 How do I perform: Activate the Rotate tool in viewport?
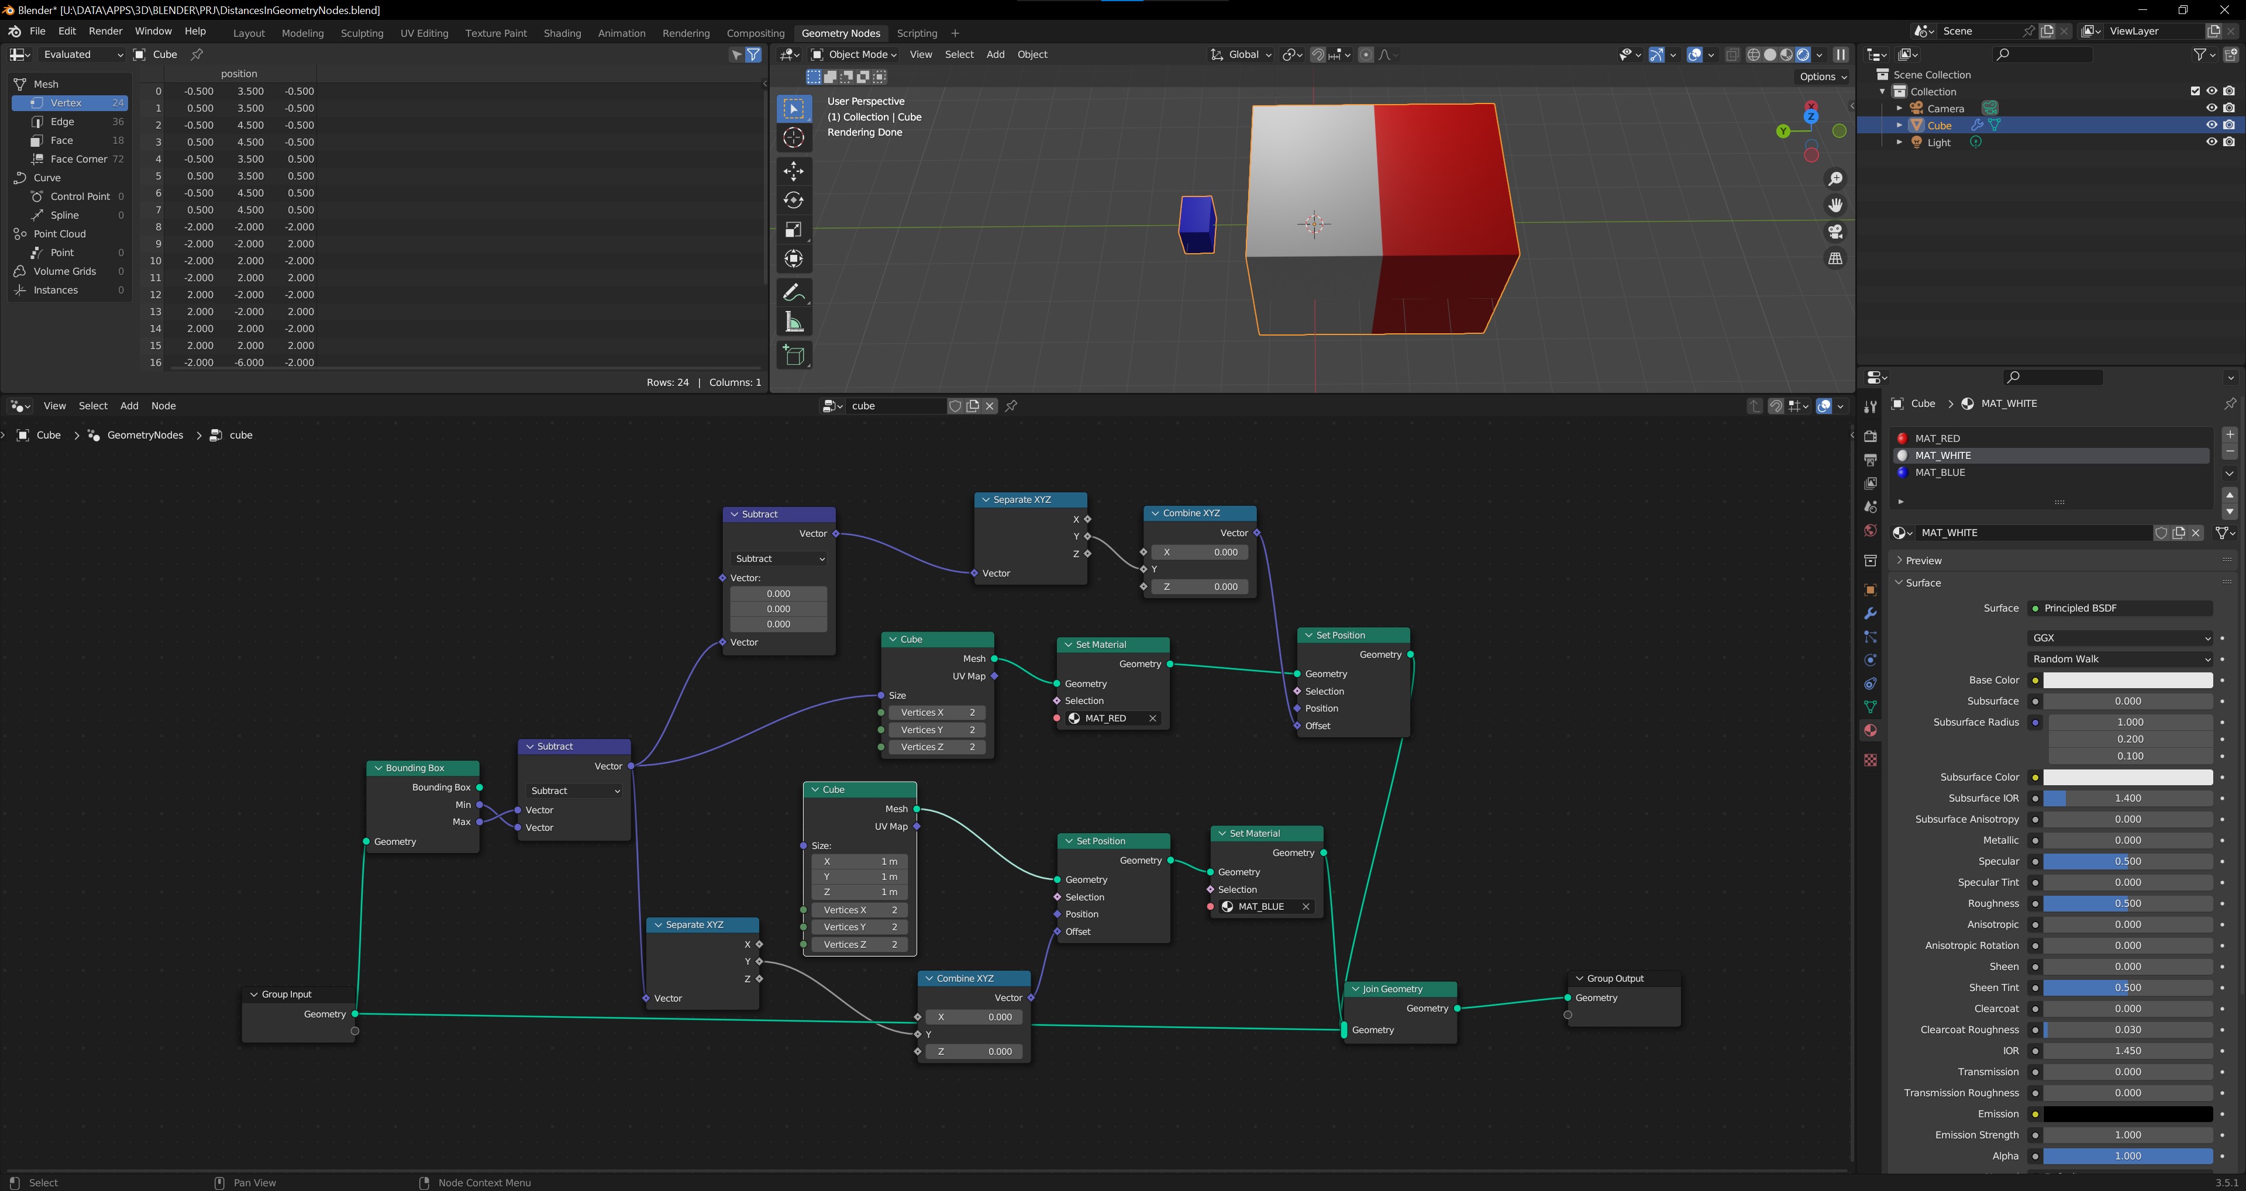click(794, 199)
